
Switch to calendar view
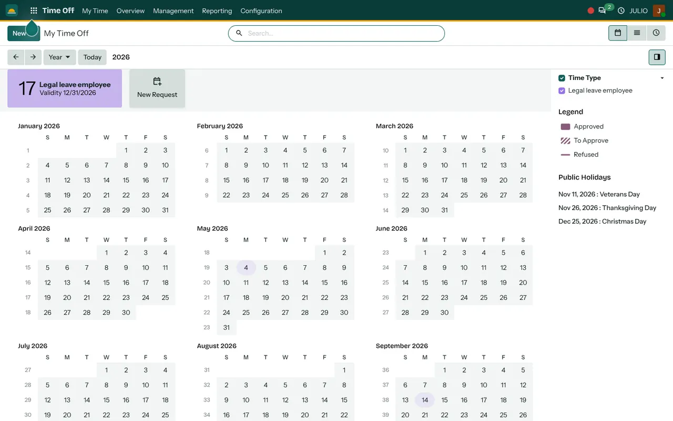[618, 33]
